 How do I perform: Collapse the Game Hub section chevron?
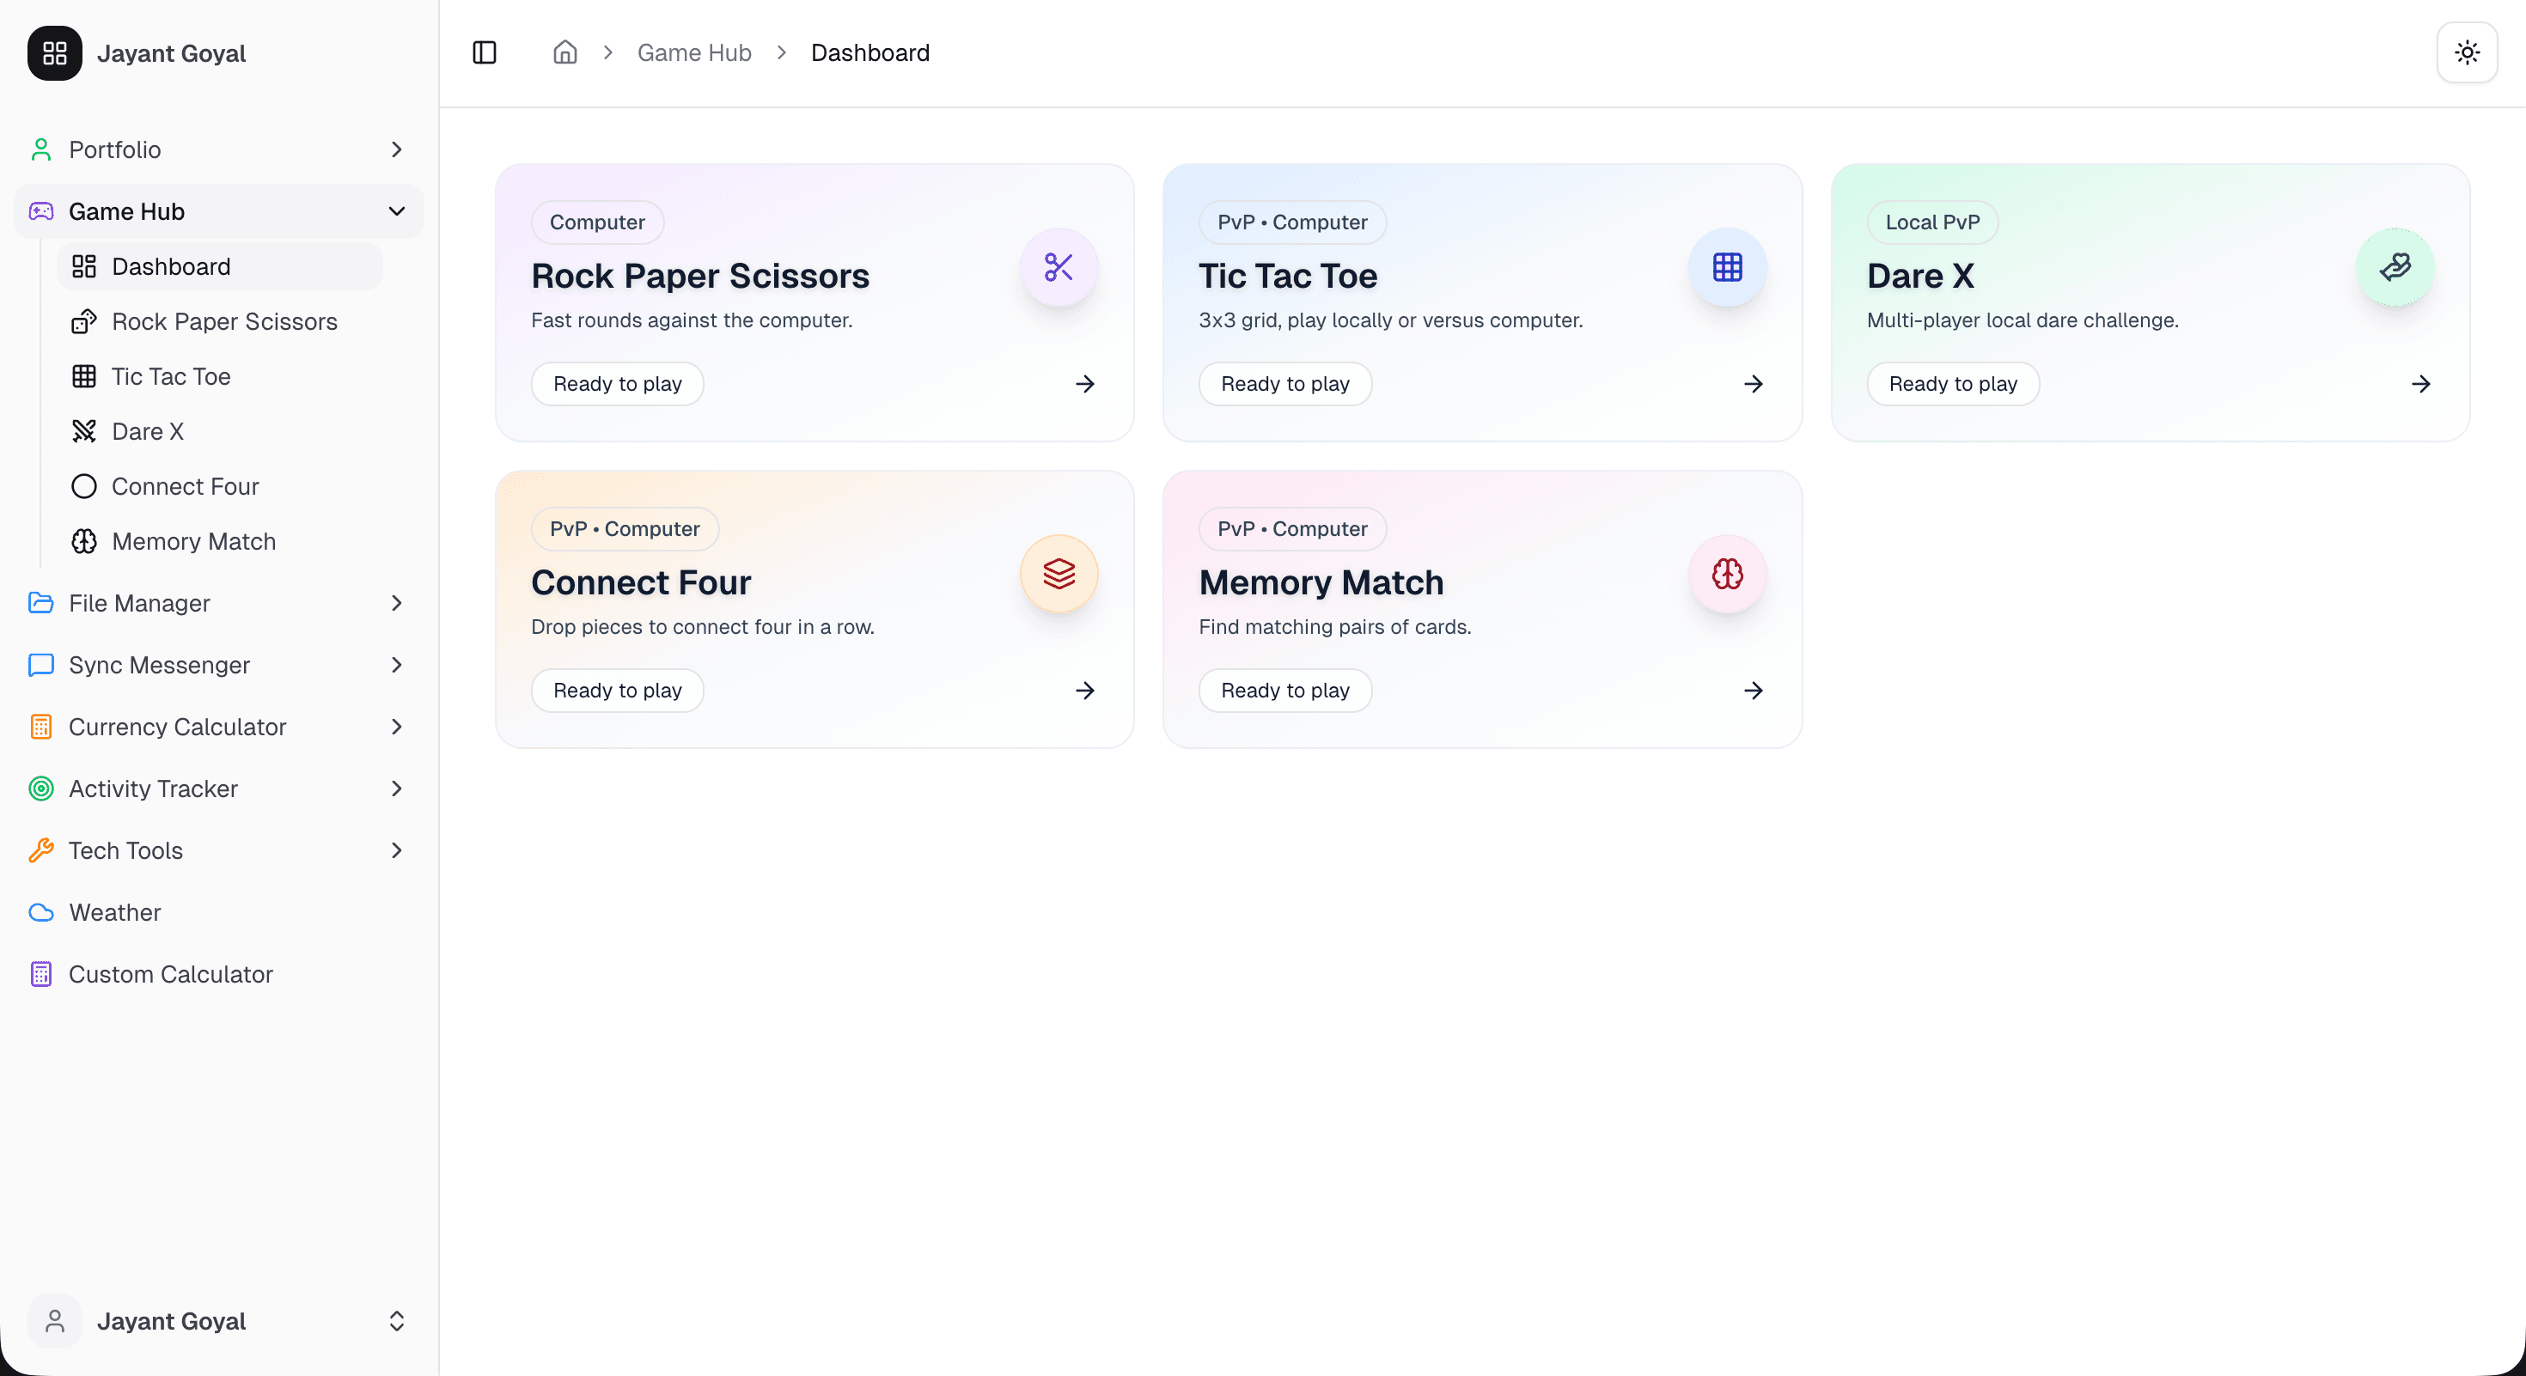[396, 211]
